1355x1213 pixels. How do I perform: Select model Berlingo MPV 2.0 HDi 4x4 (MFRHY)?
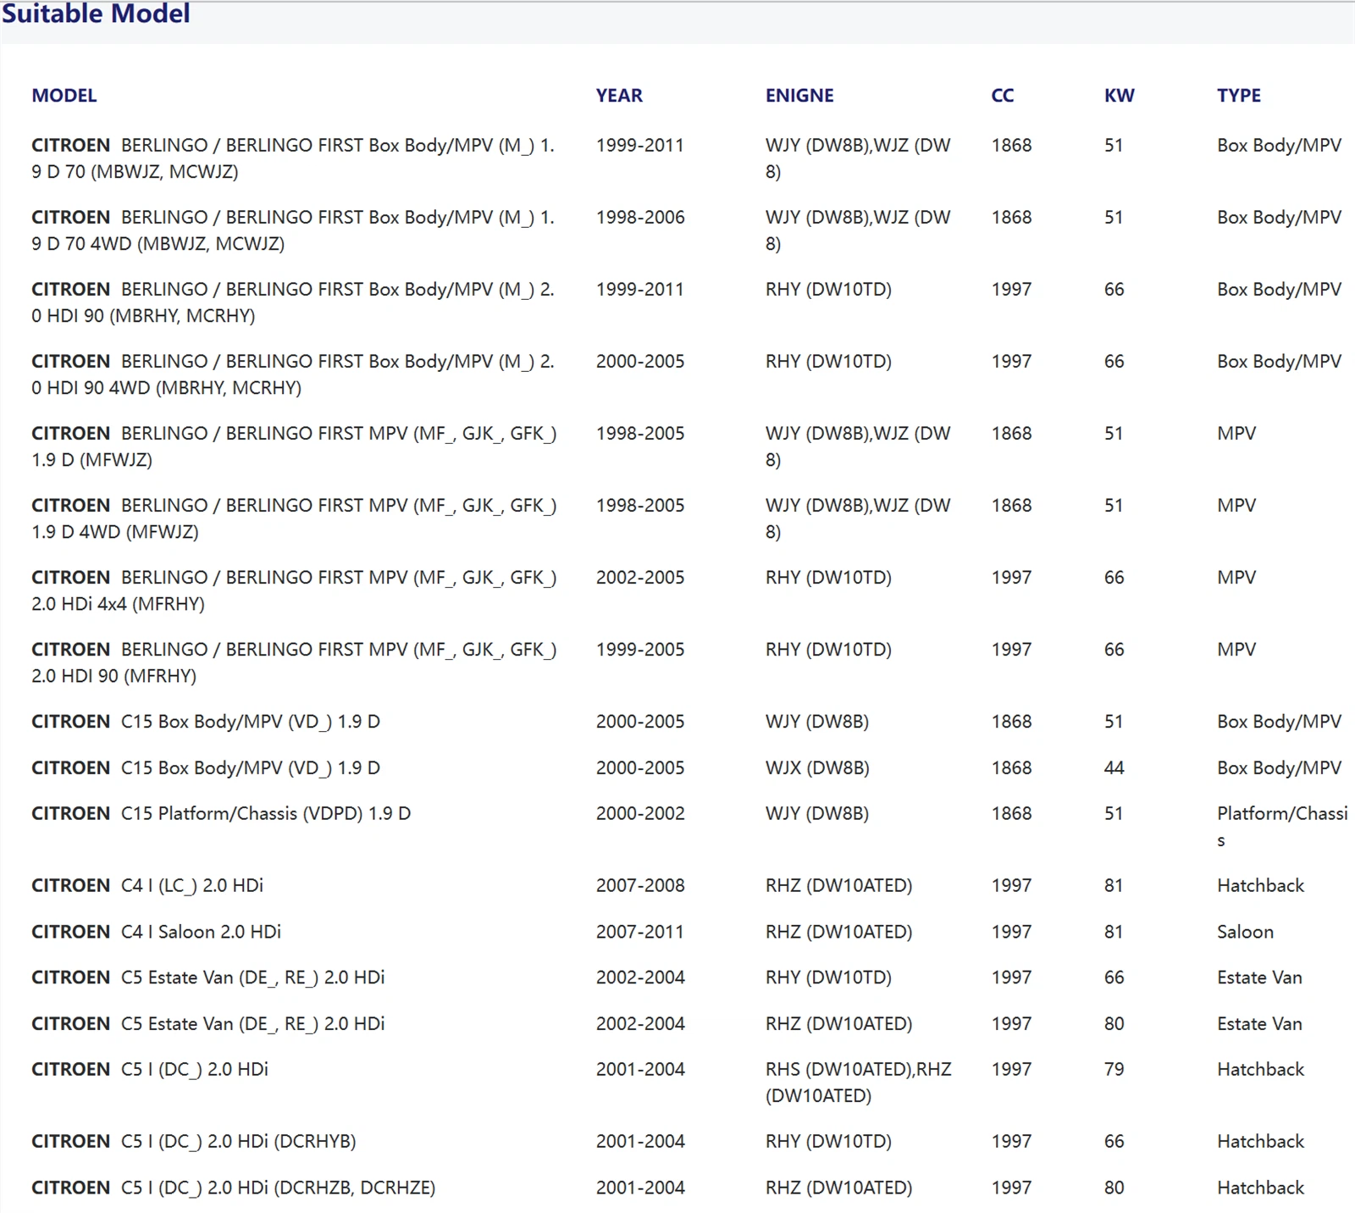[294, 590]
